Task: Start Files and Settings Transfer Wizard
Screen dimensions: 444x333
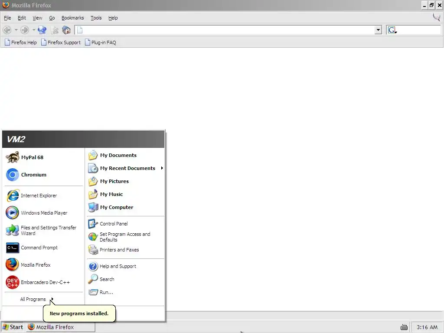Action: pos(44,230)
